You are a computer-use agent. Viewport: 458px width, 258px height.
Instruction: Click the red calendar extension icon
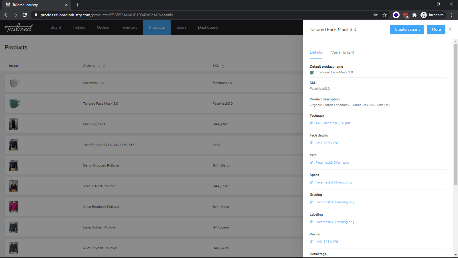click(x=406, y=15)
